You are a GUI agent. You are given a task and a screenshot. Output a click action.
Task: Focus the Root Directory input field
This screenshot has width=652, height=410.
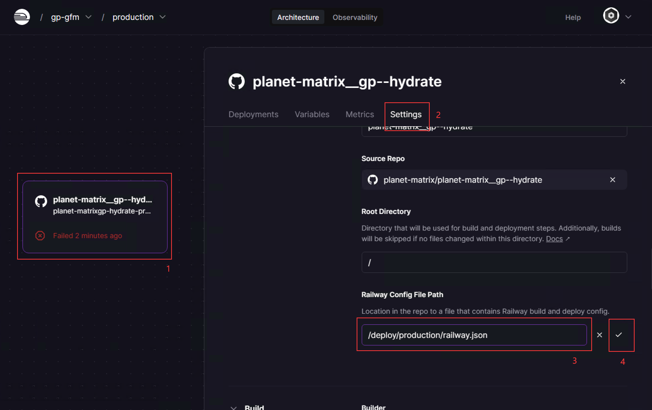coord(494,262)
